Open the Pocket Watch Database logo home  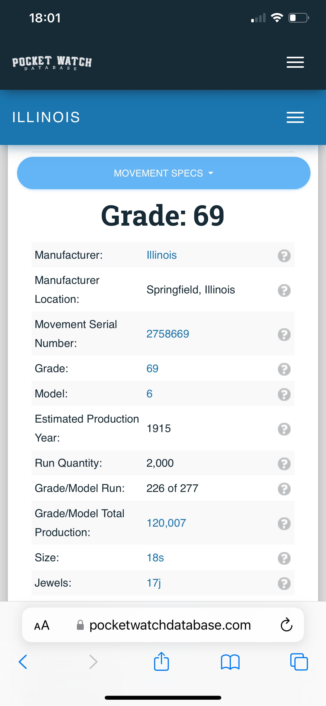click(x=52, y=63)
